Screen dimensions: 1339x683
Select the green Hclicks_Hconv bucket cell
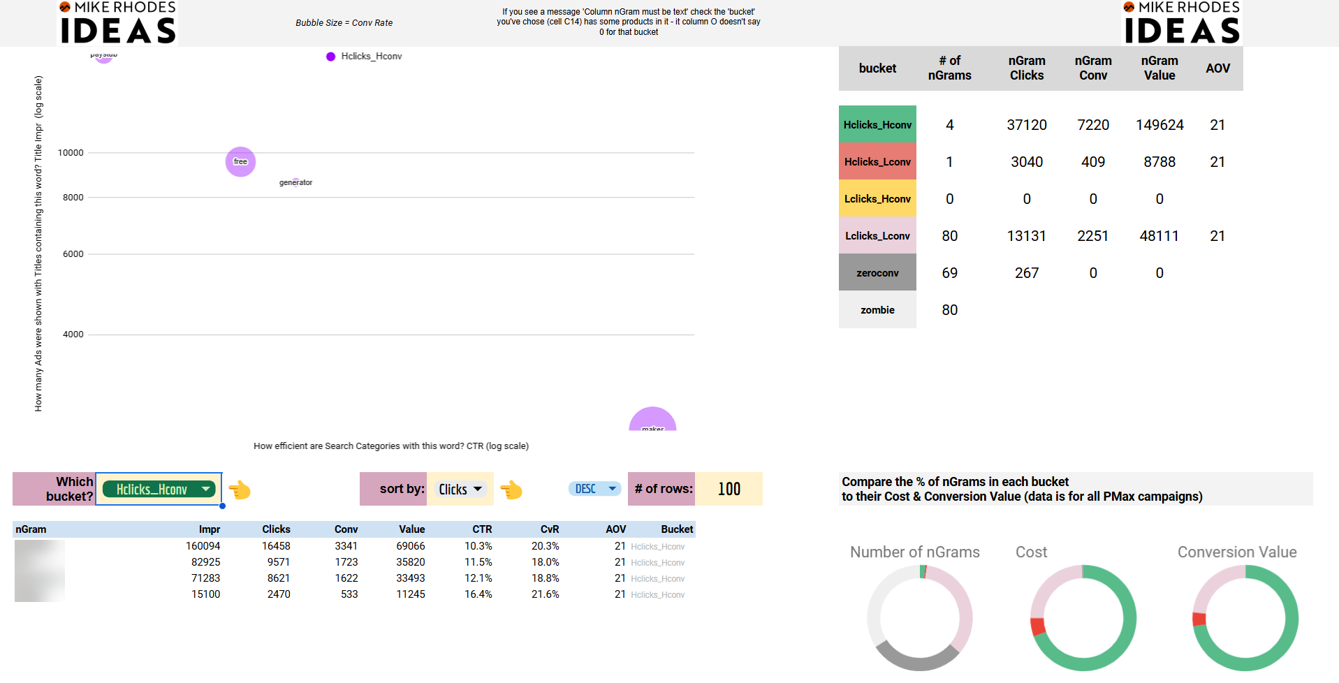coord(877,124)
